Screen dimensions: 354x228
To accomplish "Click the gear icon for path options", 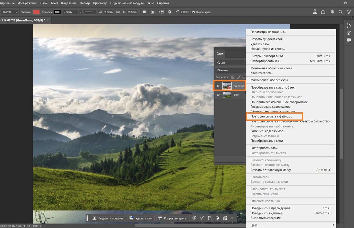I will pos(170,12).
